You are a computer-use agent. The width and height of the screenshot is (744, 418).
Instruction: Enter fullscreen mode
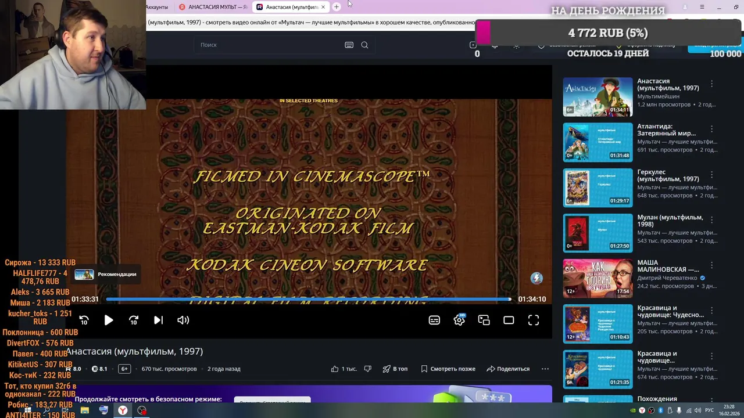pyautogui.click(x=534, y=320)
